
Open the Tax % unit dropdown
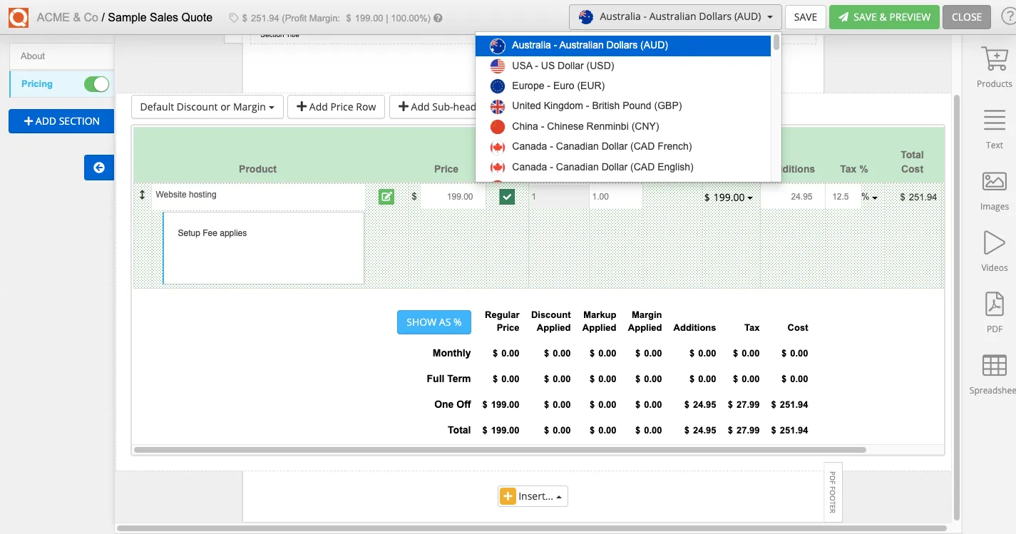870,197
